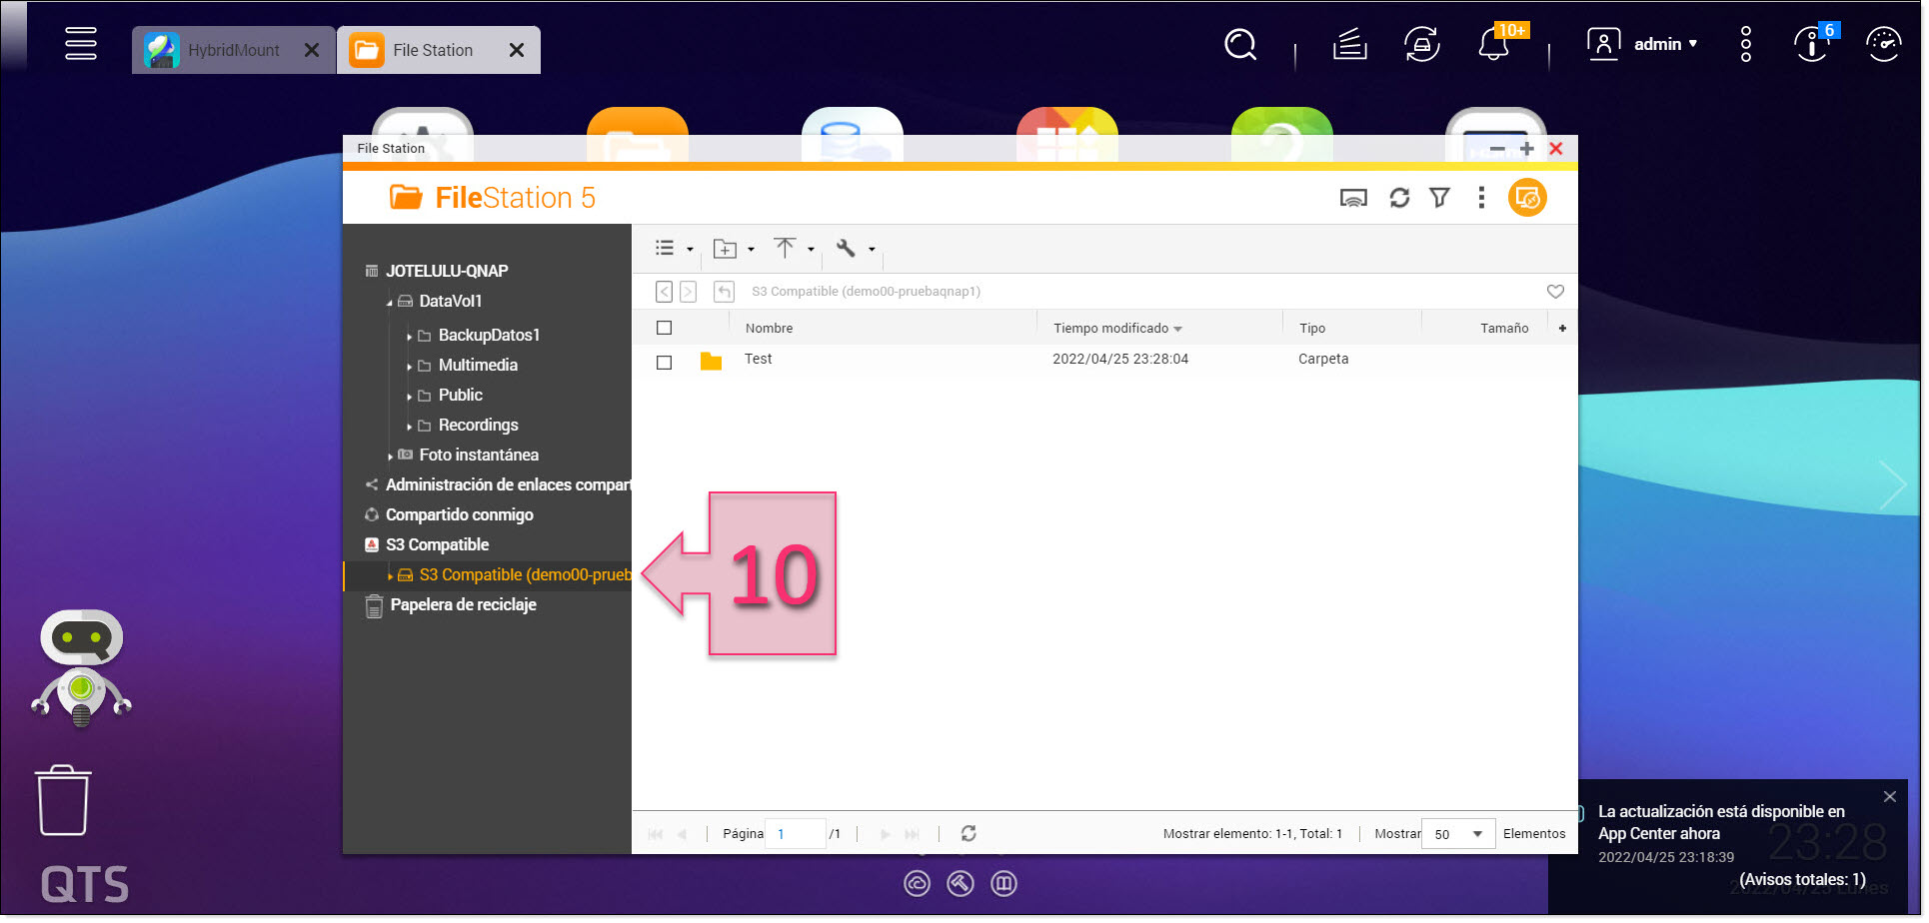Toggle the select-all checkbox in header row

664,327
